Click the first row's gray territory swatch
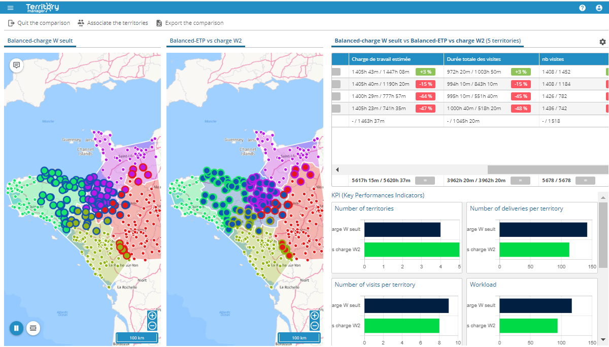 [336, 72]
